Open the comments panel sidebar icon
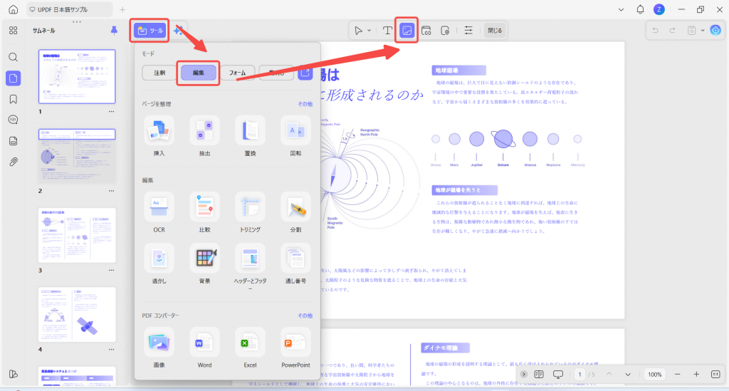729x391 pixels. click(x=13, y=120)
